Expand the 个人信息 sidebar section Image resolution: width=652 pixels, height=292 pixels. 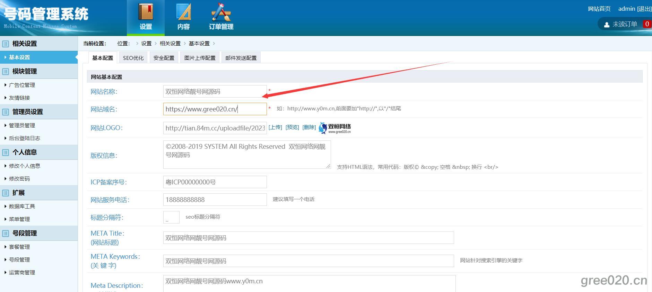pyautogui.click(x=25, y=152)
